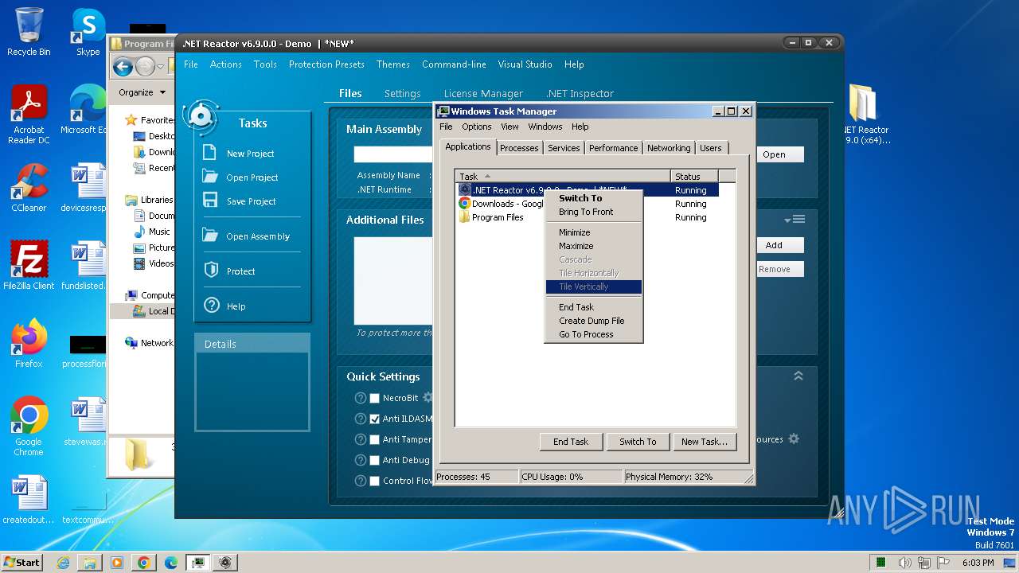Open Skype desktop shortcut
The width and height of the screenshot is (1019, 573).
point(88,32)
